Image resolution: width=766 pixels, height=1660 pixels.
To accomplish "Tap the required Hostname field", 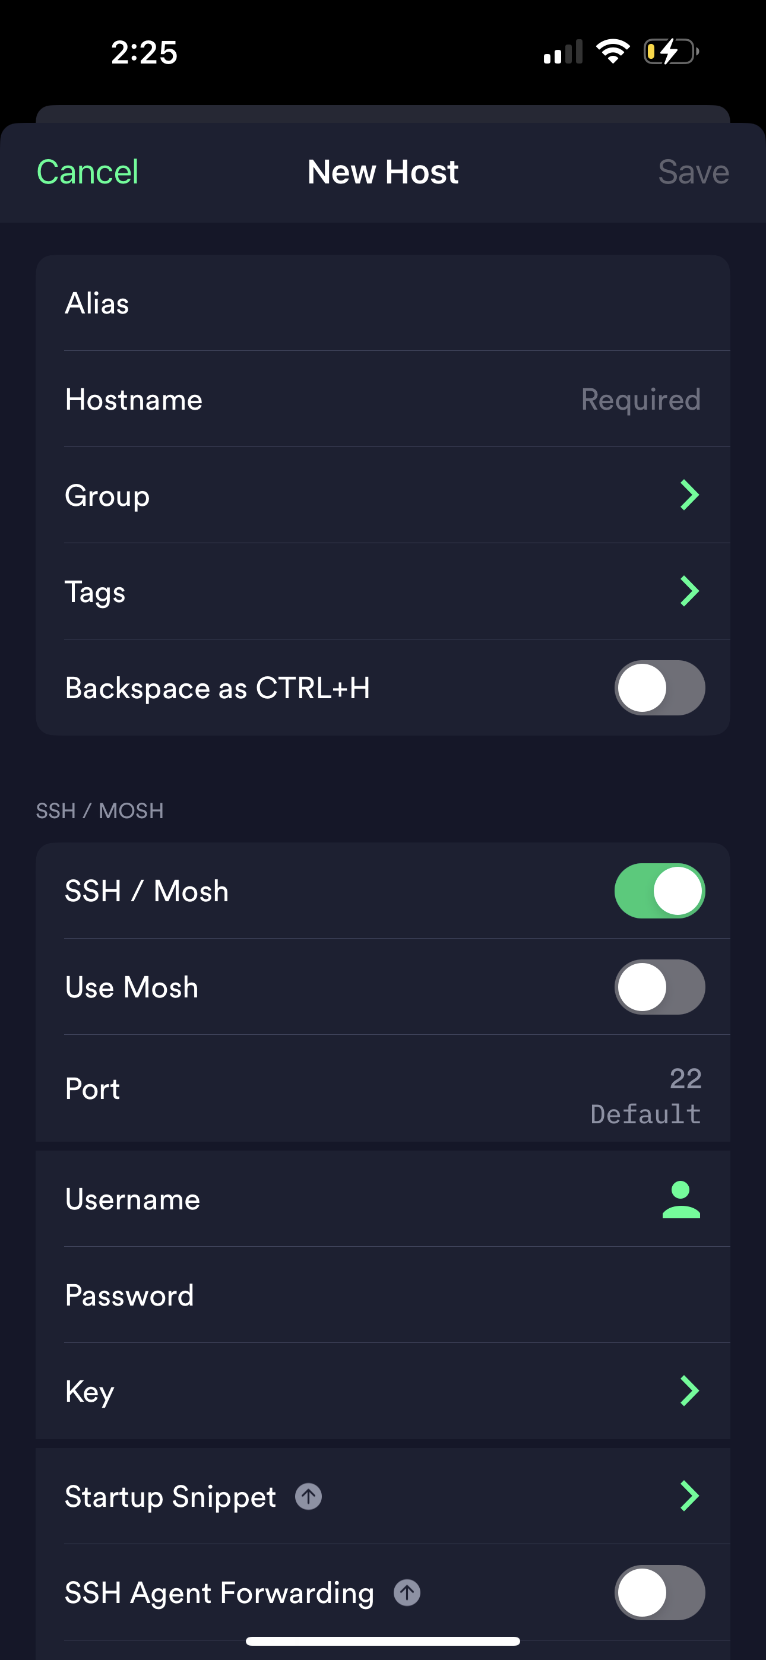I will 383,400.
